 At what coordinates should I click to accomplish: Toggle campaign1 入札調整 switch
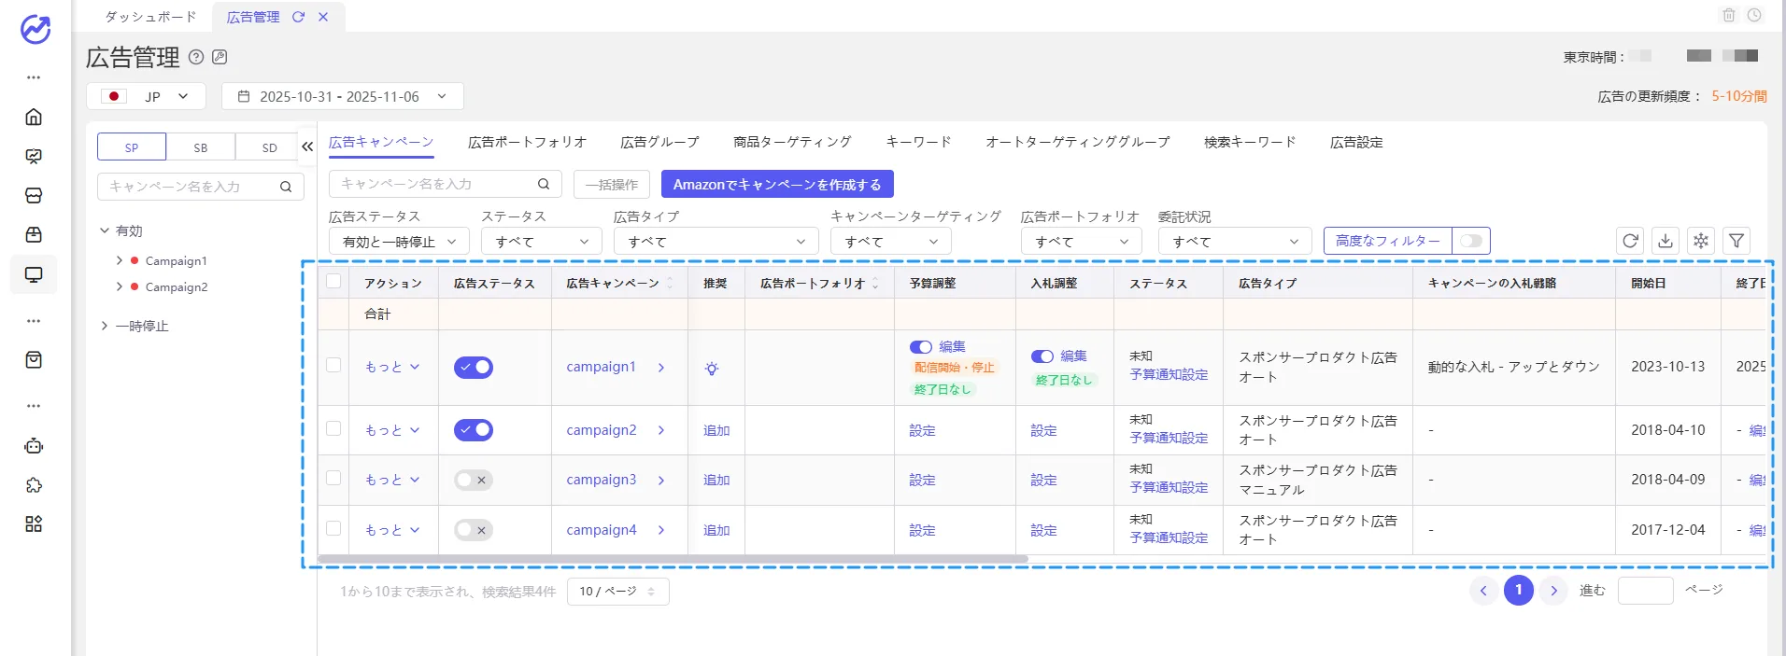point(1042,356)
